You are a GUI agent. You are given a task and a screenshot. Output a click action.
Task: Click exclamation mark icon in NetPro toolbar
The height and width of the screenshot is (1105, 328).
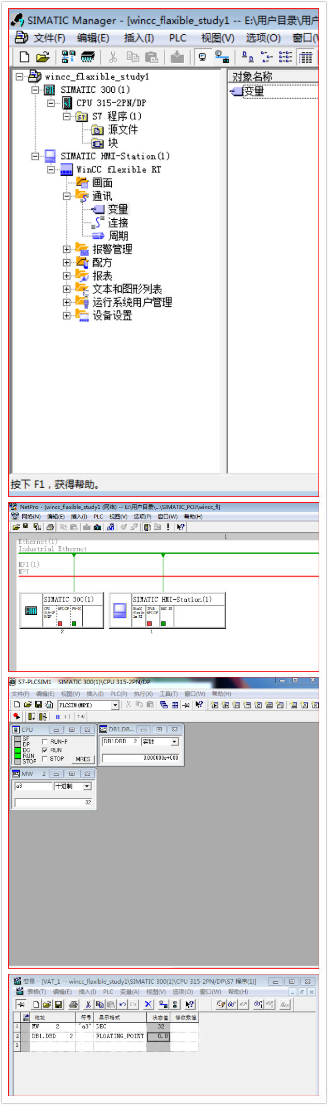[x=168, y=527]
